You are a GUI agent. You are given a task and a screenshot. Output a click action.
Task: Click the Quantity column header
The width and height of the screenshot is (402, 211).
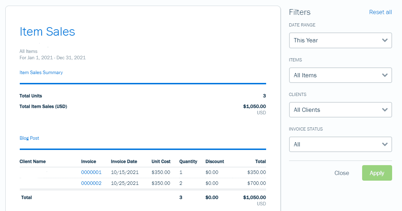[x=188, y=161]
